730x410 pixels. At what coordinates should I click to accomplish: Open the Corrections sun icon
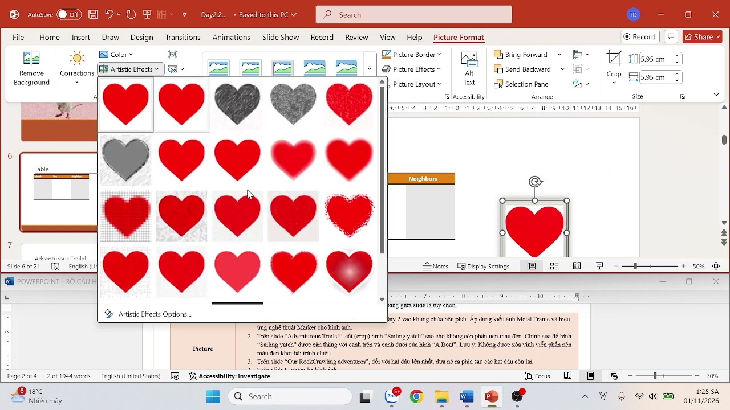77,59
